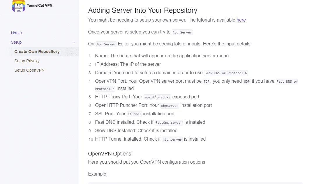
Task: Click the TunnelCat VPN site title
Action: pos(40,6)
